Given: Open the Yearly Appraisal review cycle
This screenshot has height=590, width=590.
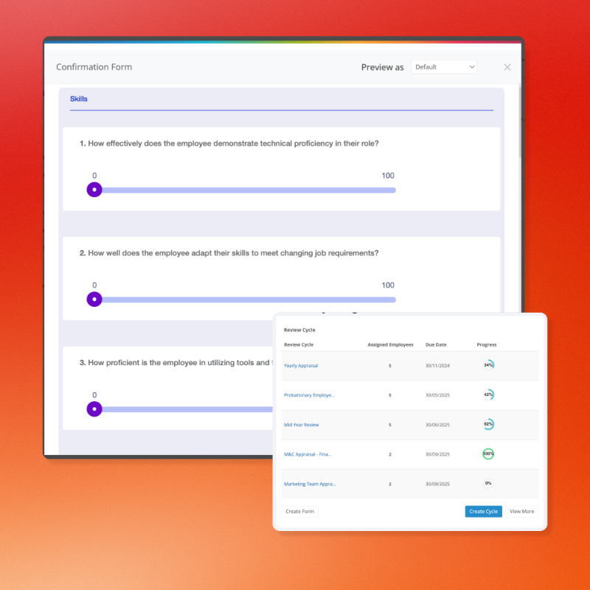Looking at the screenshot, I should (x=301, y=365).
